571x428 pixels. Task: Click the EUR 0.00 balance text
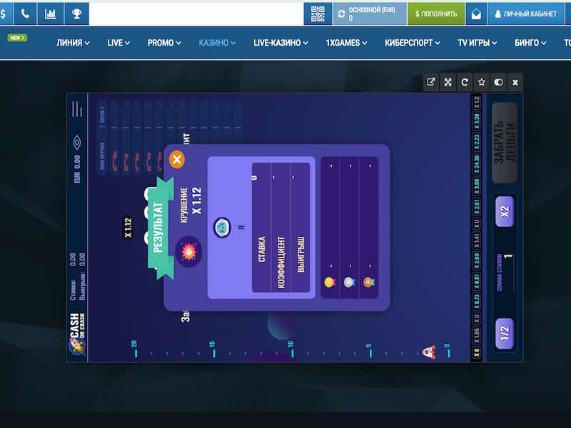tap(77, 169)
